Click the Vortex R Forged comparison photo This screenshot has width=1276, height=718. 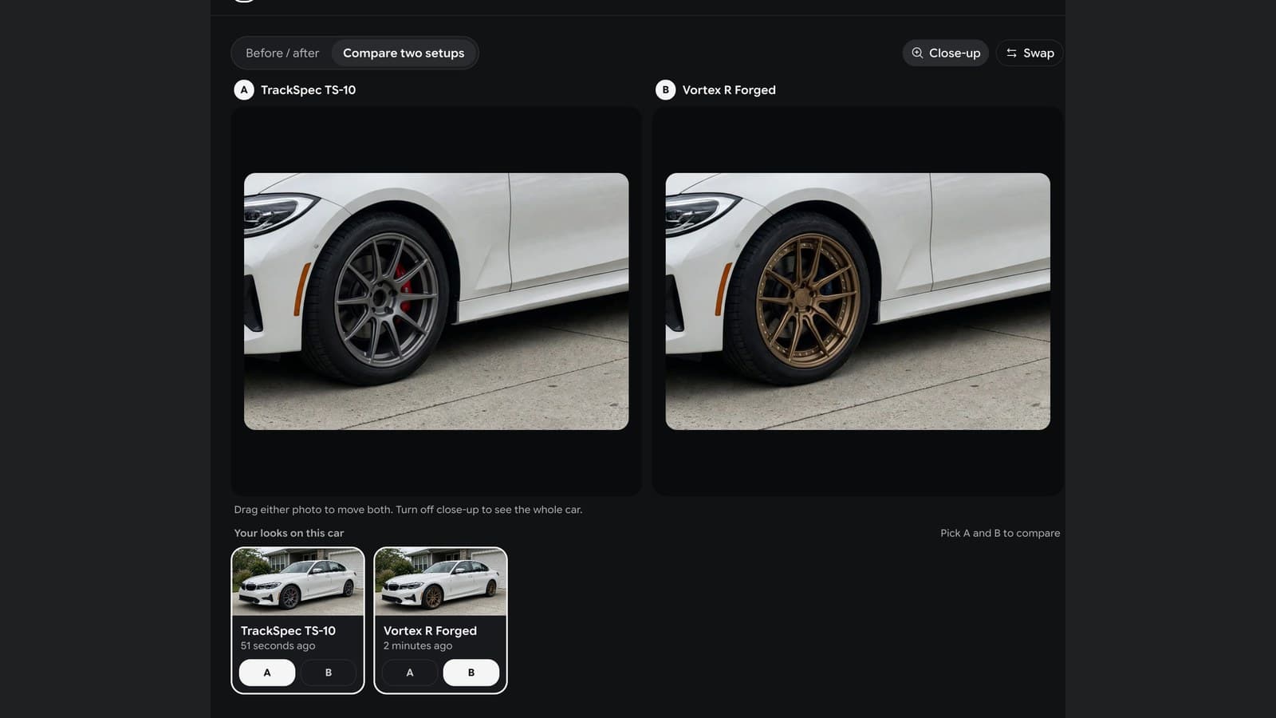(x=858, y=302)
